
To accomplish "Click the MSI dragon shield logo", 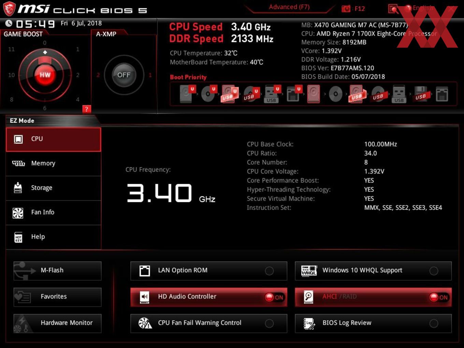I will tap(9, 9).
